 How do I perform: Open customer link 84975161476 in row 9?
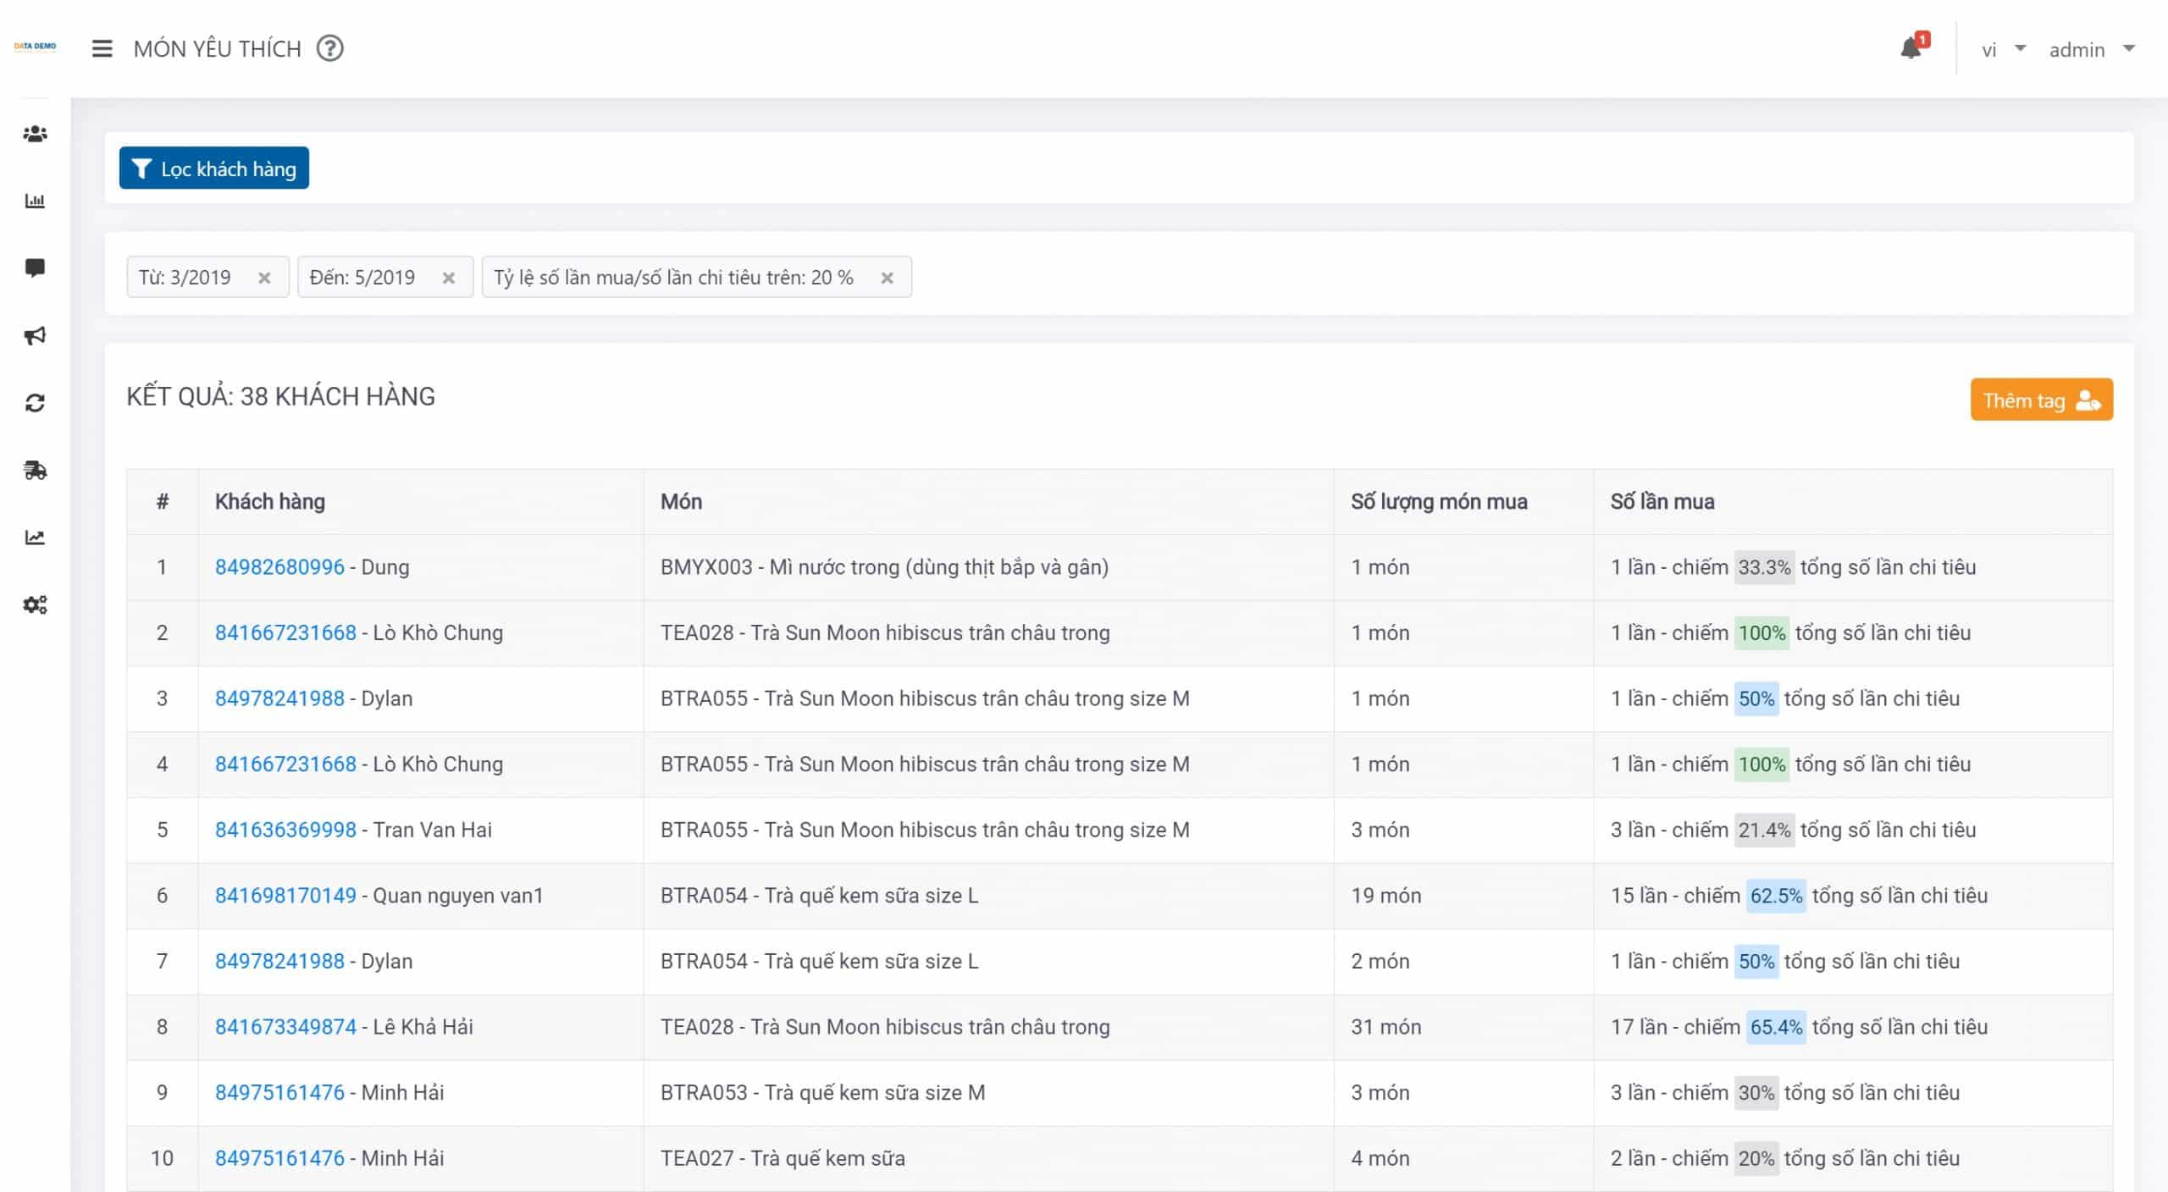pos(279,1093)
